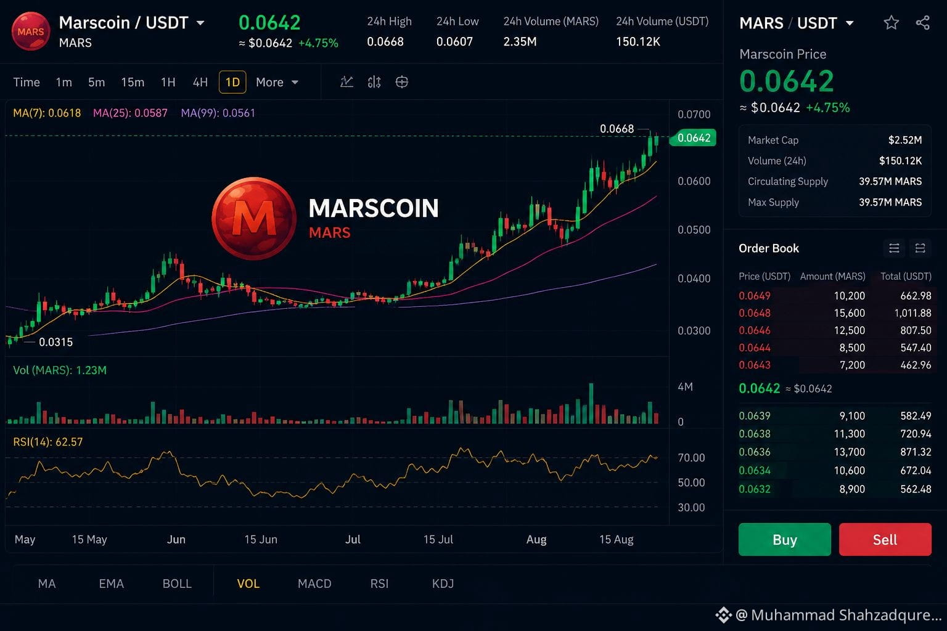The height and width of the screenshot is (631, 947).
Task: Enable the EMA indicator tab
Action: pos(112,584)
